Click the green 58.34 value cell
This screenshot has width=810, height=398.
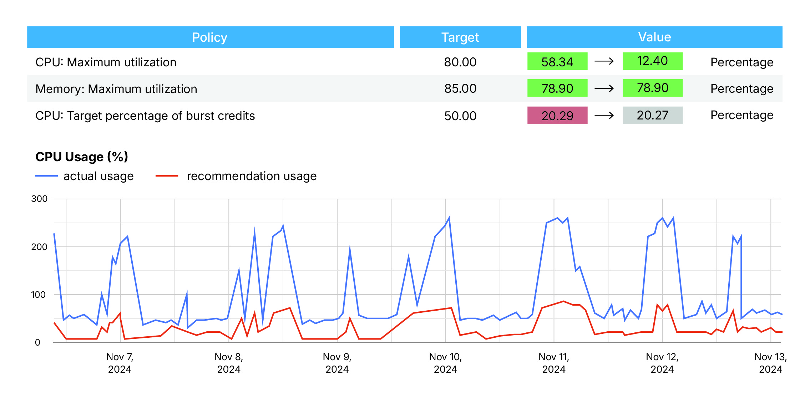coord(557,61)
